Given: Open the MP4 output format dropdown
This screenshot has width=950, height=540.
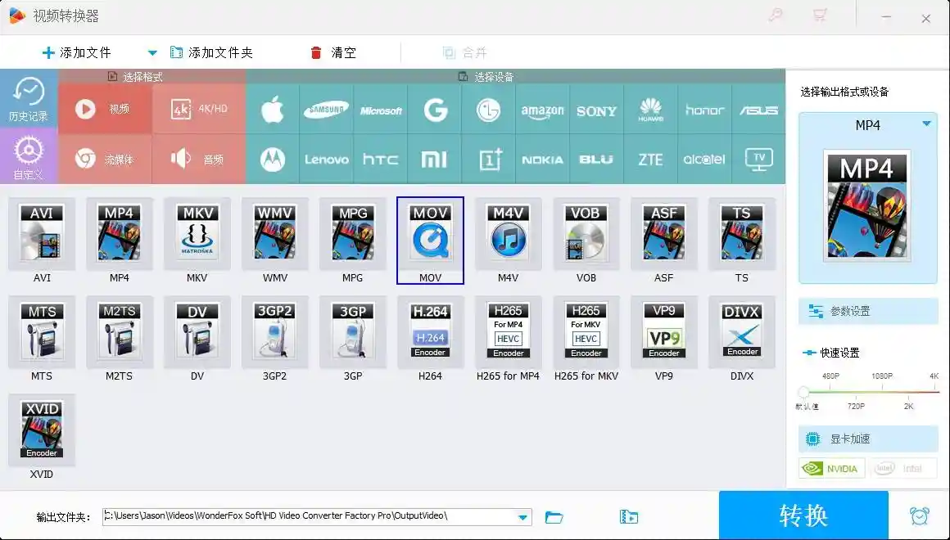Looking at the screenshot, I should [x=928, y=125].
